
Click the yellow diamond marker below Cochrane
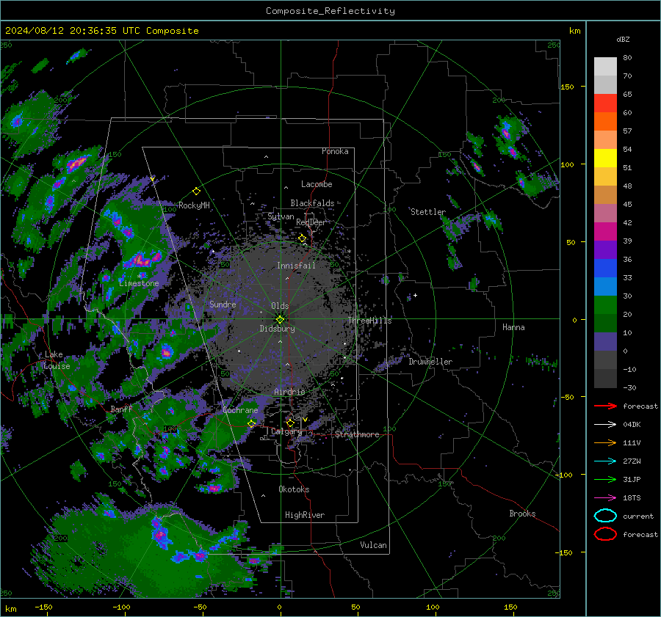[251, 423]
